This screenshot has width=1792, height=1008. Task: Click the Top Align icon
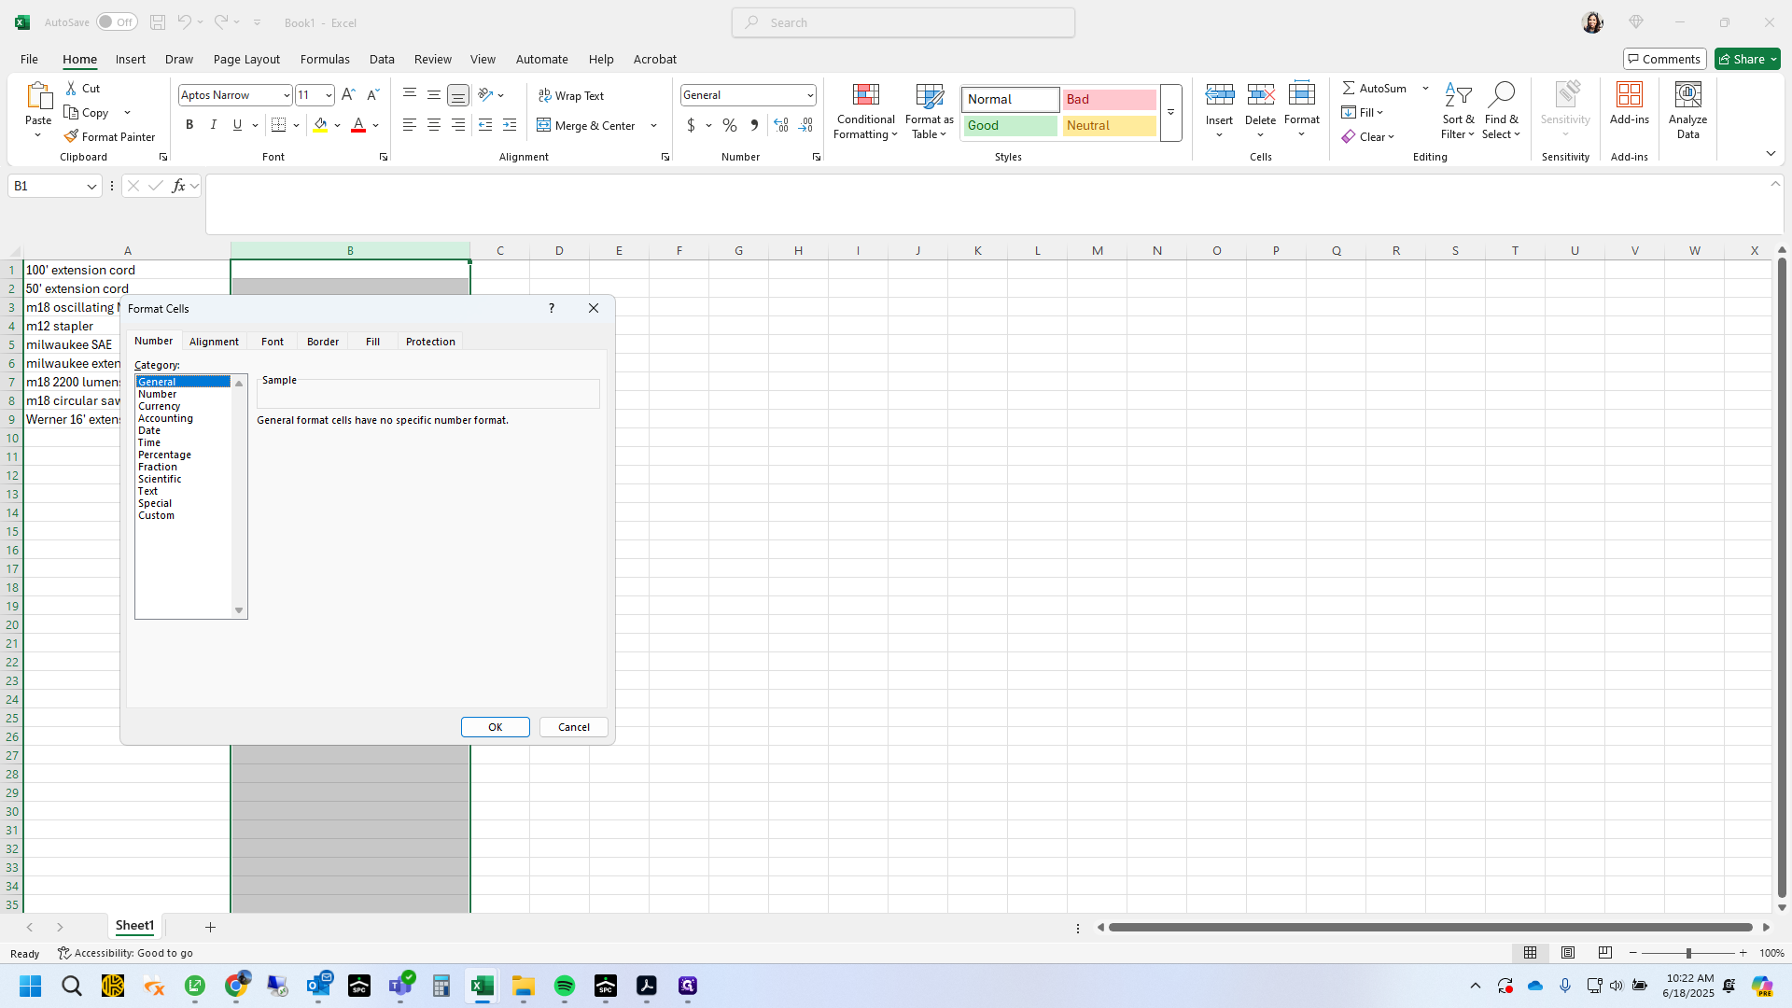pyautogui.click(x=410, y=94)
